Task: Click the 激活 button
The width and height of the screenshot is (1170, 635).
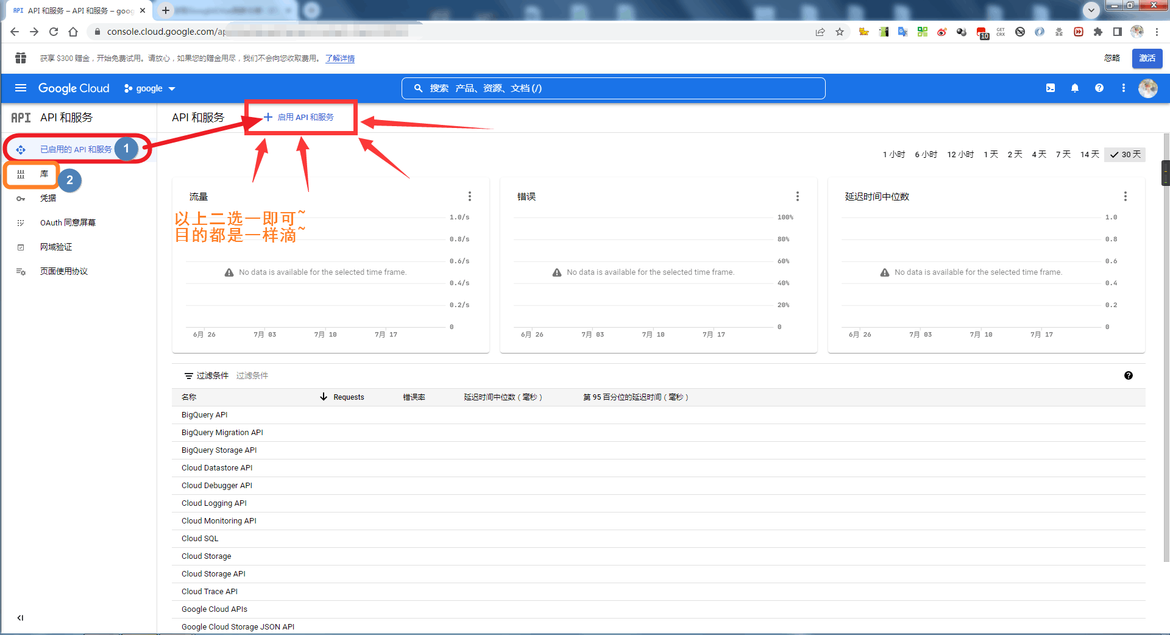Action: 1147,58
